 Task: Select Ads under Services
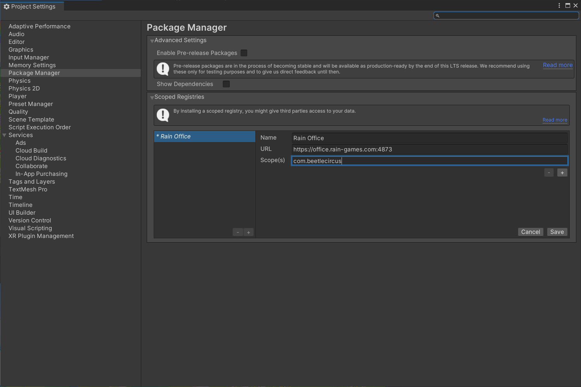point(21,143)
